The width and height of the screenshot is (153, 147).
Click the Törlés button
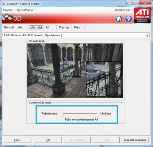pyautogui.click(x=106, y=140)
